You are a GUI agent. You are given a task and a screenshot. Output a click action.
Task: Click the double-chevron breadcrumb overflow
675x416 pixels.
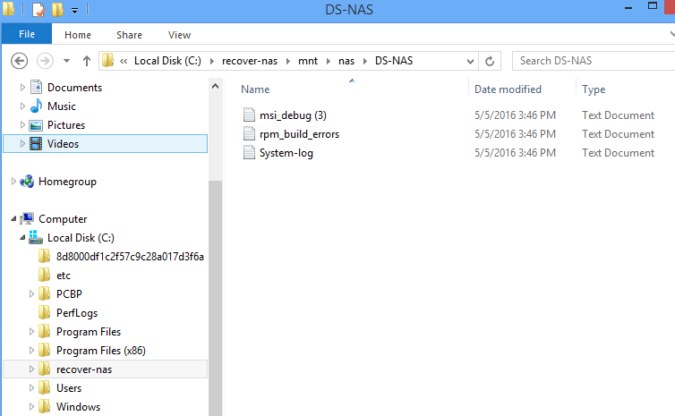click(124, 61)
